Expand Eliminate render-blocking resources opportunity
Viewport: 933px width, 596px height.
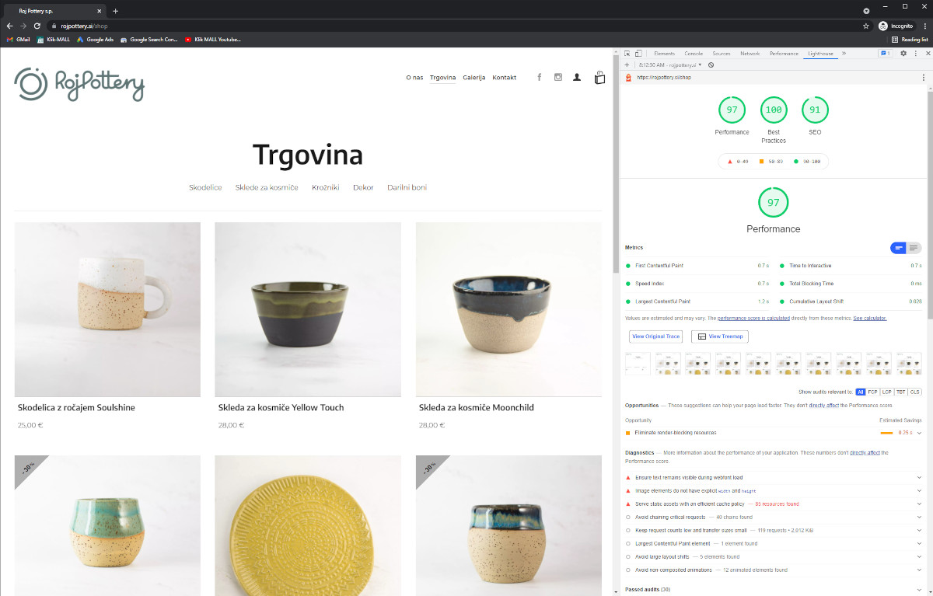[x=774, y=433]
